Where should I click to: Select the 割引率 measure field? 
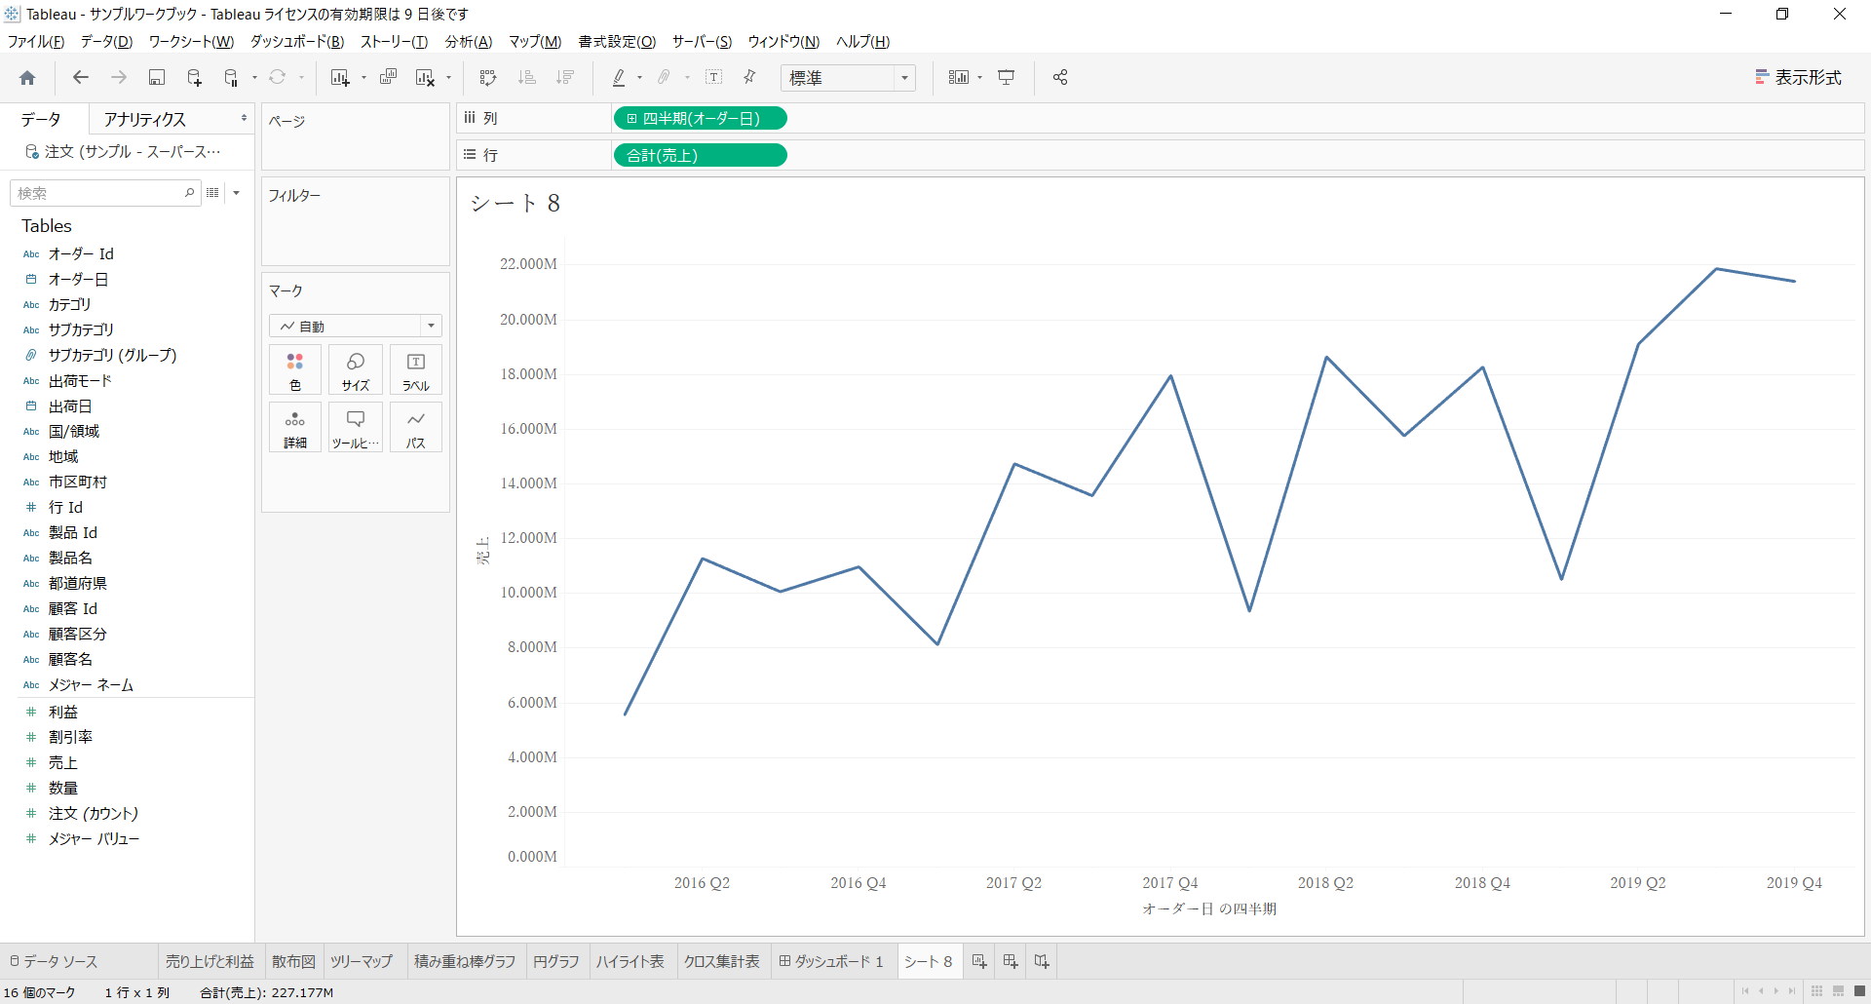(x=70, y=738)
